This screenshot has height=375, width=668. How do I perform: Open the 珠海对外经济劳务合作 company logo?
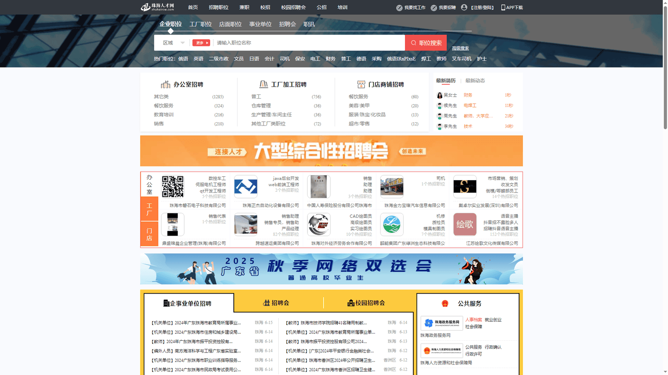[319, 225]
